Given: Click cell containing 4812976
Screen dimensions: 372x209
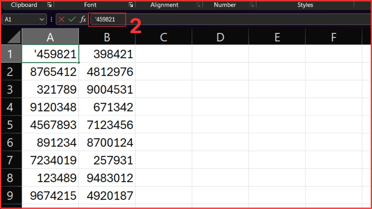Looking at the screenshot, I should coord(107,72).
